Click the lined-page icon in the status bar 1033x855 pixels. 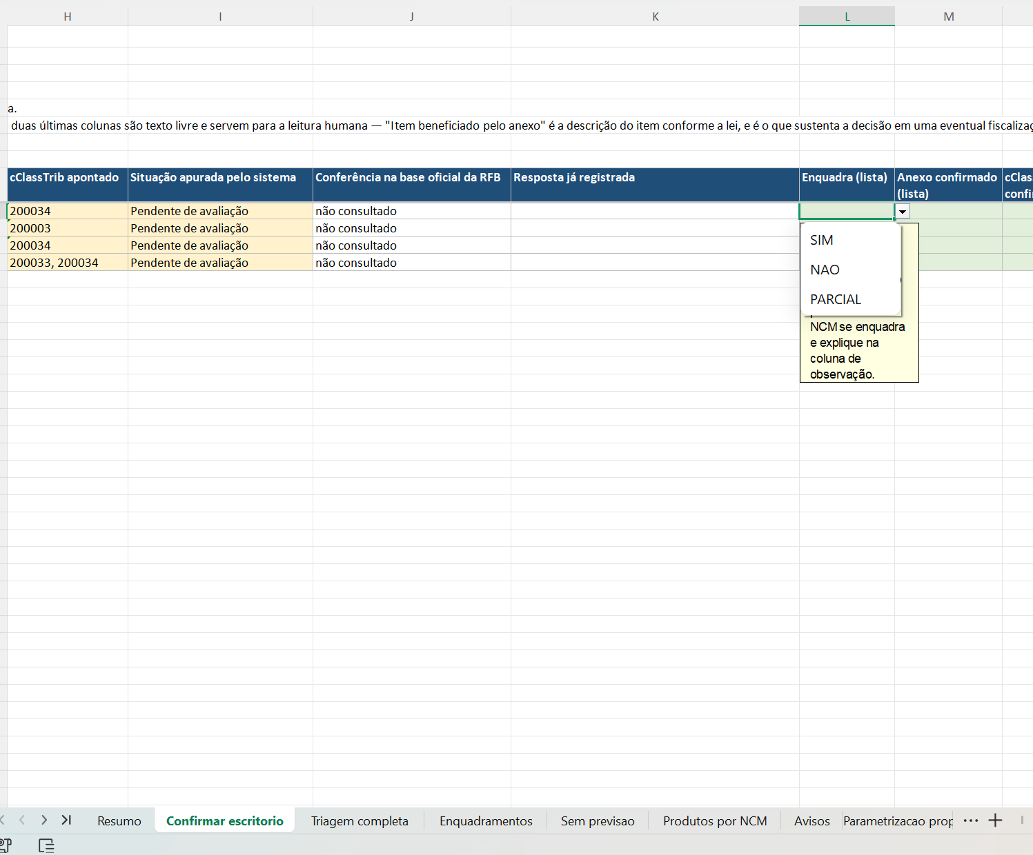coord(46,845)
